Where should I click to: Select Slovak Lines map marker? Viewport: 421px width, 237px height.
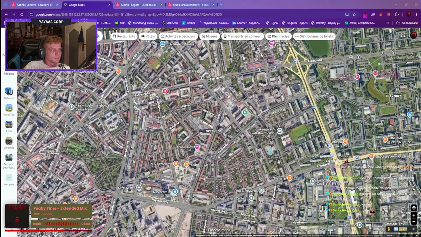click(x=139, y=188)
